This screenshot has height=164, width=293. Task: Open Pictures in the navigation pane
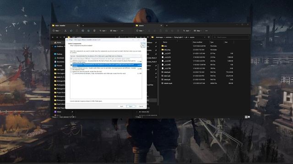pyautogui.click(x=58, y=66)
